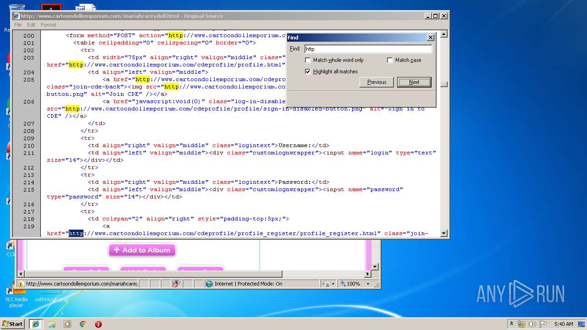Click Internet Explorer taskbar icon
587x330 pixels.
tap(36, 324)
